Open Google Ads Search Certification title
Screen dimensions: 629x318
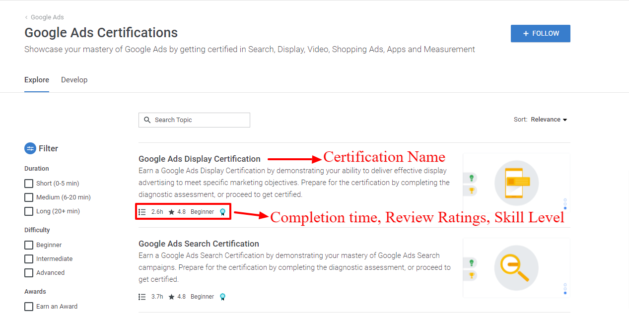(199, 244)
